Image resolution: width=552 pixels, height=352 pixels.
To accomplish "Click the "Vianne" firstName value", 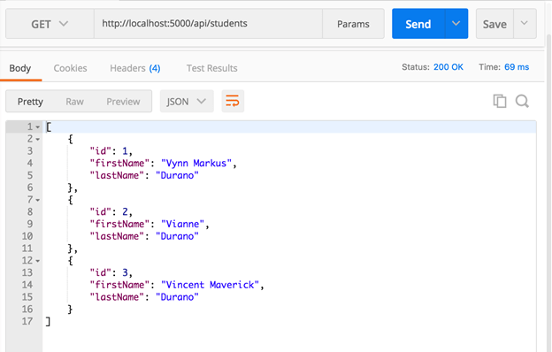I will [x=182, y=225].
